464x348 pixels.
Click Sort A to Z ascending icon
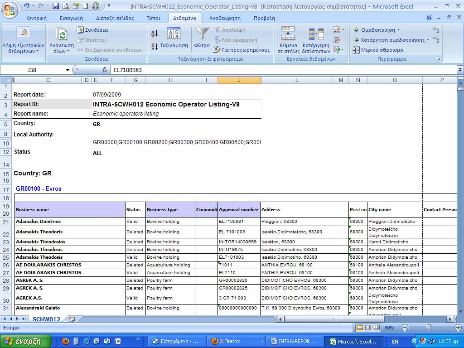click(155, 34)
